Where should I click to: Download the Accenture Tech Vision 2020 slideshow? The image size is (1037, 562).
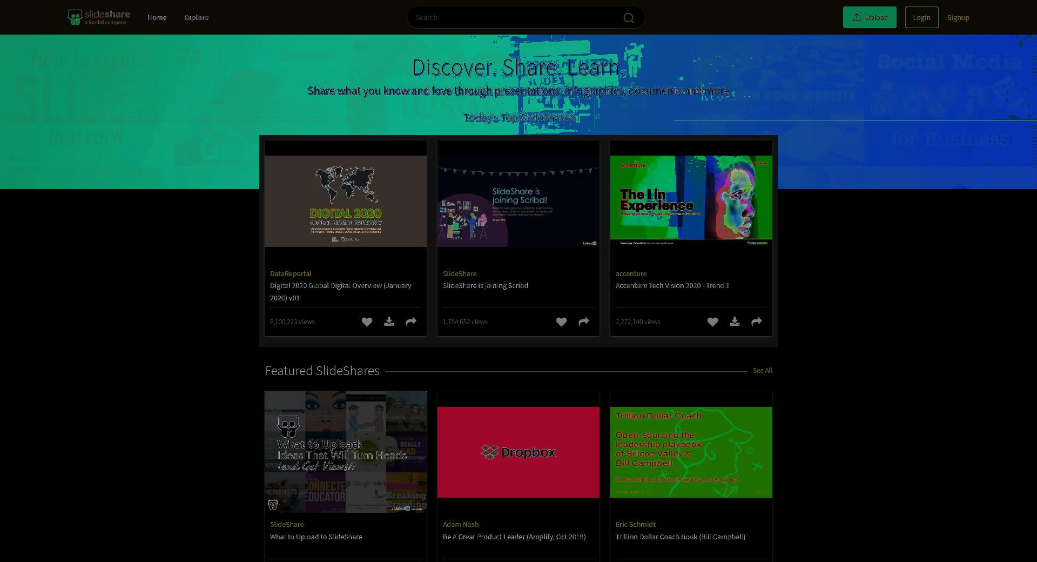[x=735, y=322]
